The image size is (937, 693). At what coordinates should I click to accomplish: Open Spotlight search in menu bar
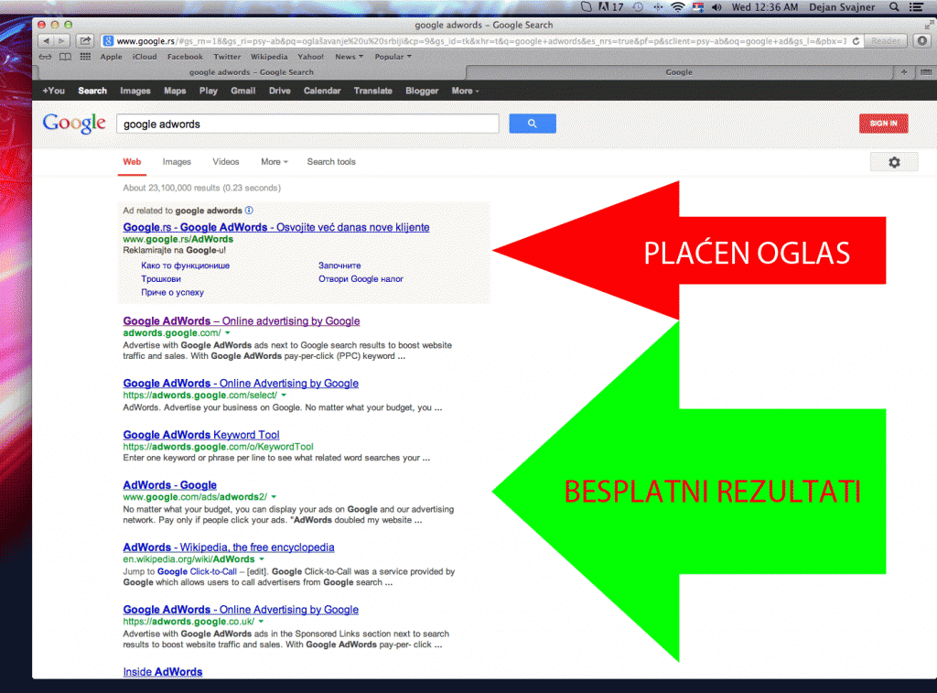[x=894, y=7]
